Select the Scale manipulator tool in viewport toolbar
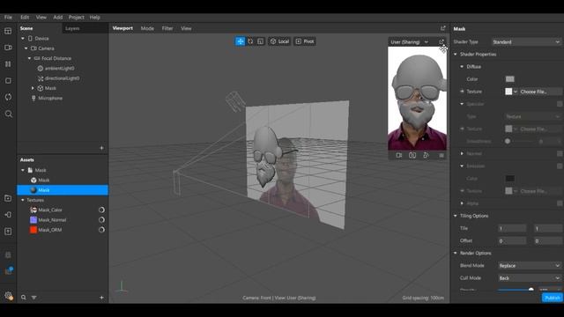The image size is (564, 317). [261, 41]
